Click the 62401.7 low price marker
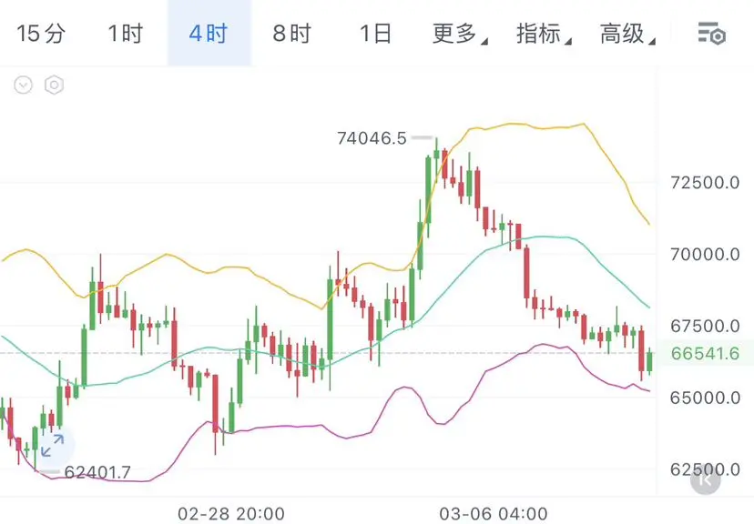Screen dimensions: 754x524 click(x=97, y=472)
